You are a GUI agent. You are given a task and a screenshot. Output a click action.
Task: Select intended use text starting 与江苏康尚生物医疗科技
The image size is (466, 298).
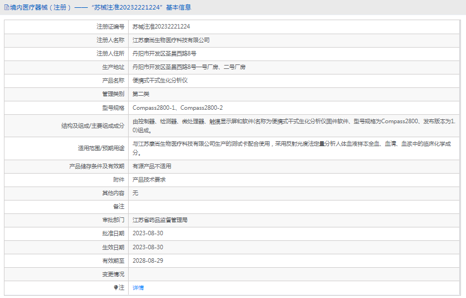291,148
